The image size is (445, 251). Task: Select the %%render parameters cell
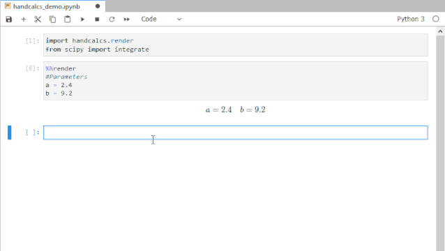tap(236, 81)
